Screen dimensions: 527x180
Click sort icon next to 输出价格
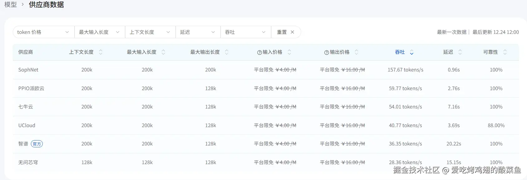tap(356, 52)
